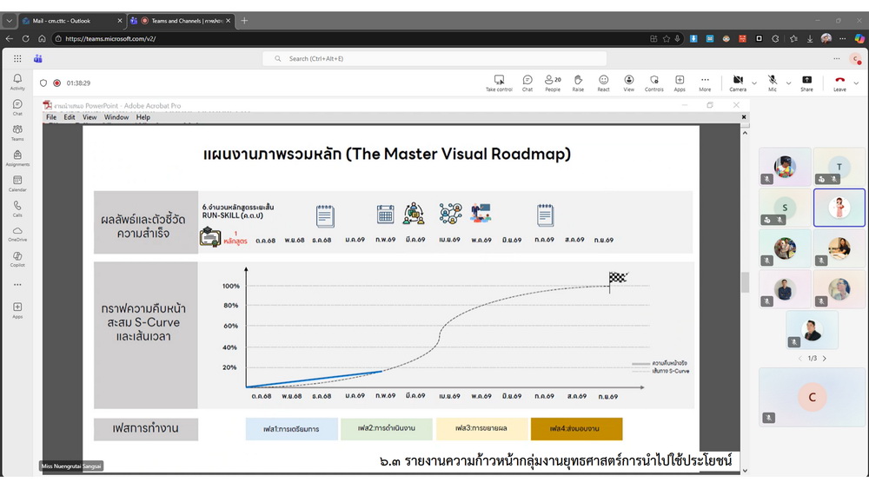Screen dimensions: 869x489
Task: Expand the Camera options dropdown arrow
Action: click(x=754, y=83)
